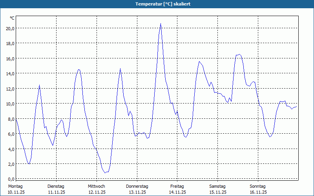Click the date 16.11.25
The image size is (314, 196).
(258, 192)
